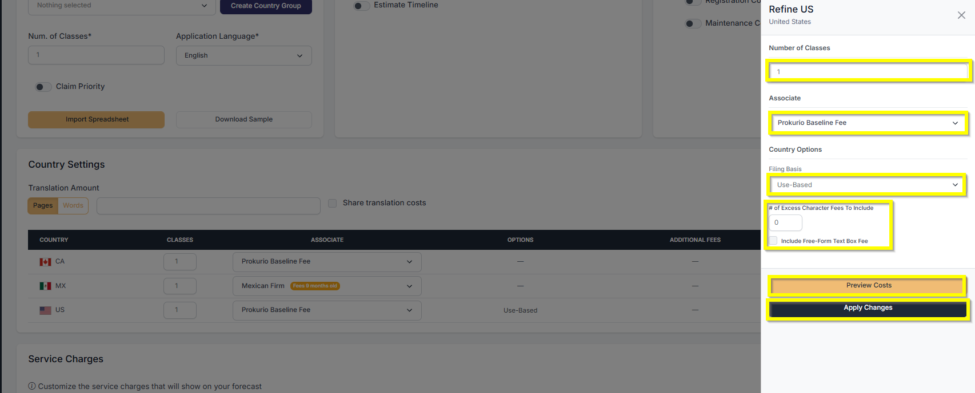
Task: Open the Associate dropdown in Refine panel
Action: pos(867,123)
